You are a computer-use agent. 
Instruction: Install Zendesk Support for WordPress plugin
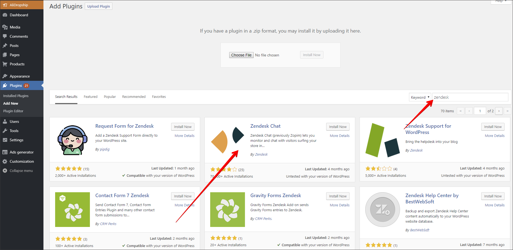tap(493, 127)
